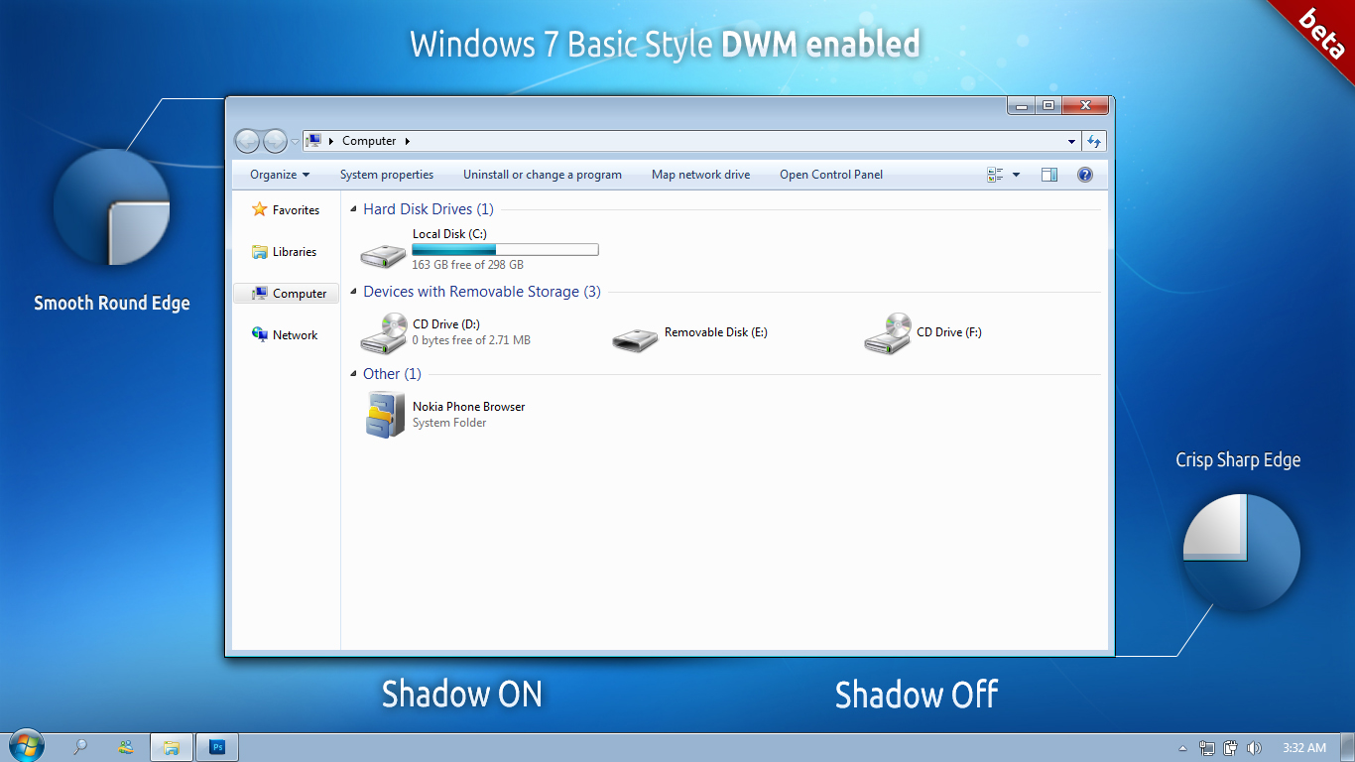The image size is (1355, 762).
Task: Click Map network drive
Action: tap(700, 175)
